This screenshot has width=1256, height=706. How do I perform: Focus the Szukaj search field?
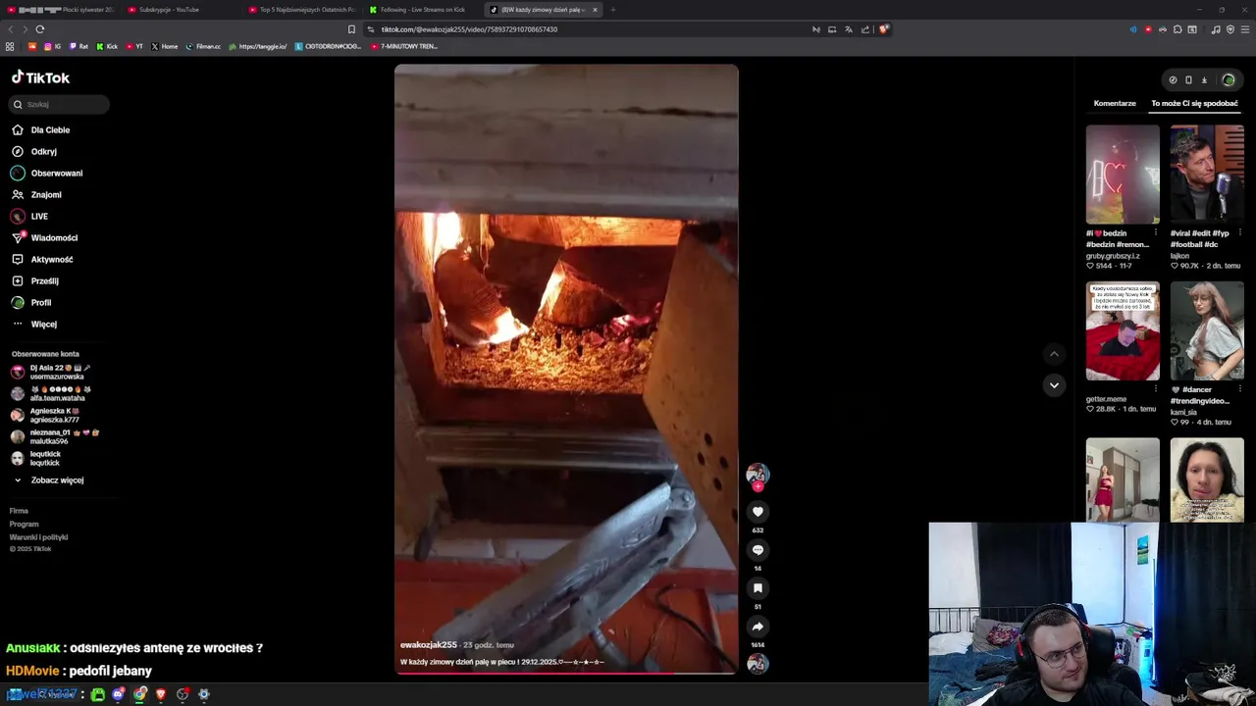click(x=60, y=104)
